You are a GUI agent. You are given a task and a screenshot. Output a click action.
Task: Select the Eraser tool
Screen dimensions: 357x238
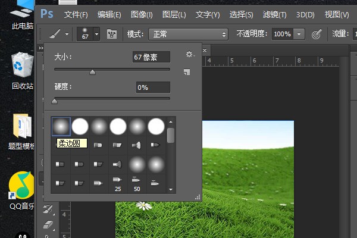48,224
